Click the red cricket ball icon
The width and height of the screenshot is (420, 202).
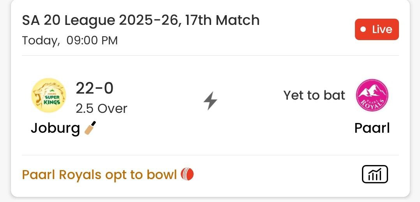point(187,175)
